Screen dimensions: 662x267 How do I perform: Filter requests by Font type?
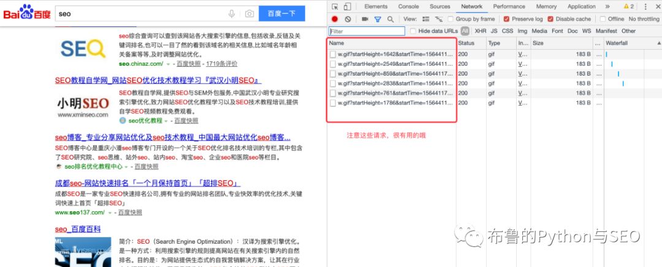[x=557, y=31]
